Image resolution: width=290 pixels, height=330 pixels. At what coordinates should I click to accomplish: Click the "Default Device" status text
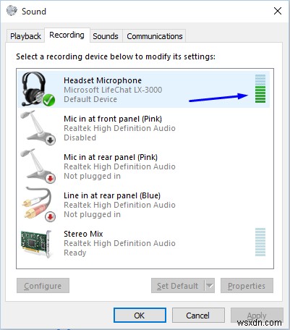(x=90, y=99)
